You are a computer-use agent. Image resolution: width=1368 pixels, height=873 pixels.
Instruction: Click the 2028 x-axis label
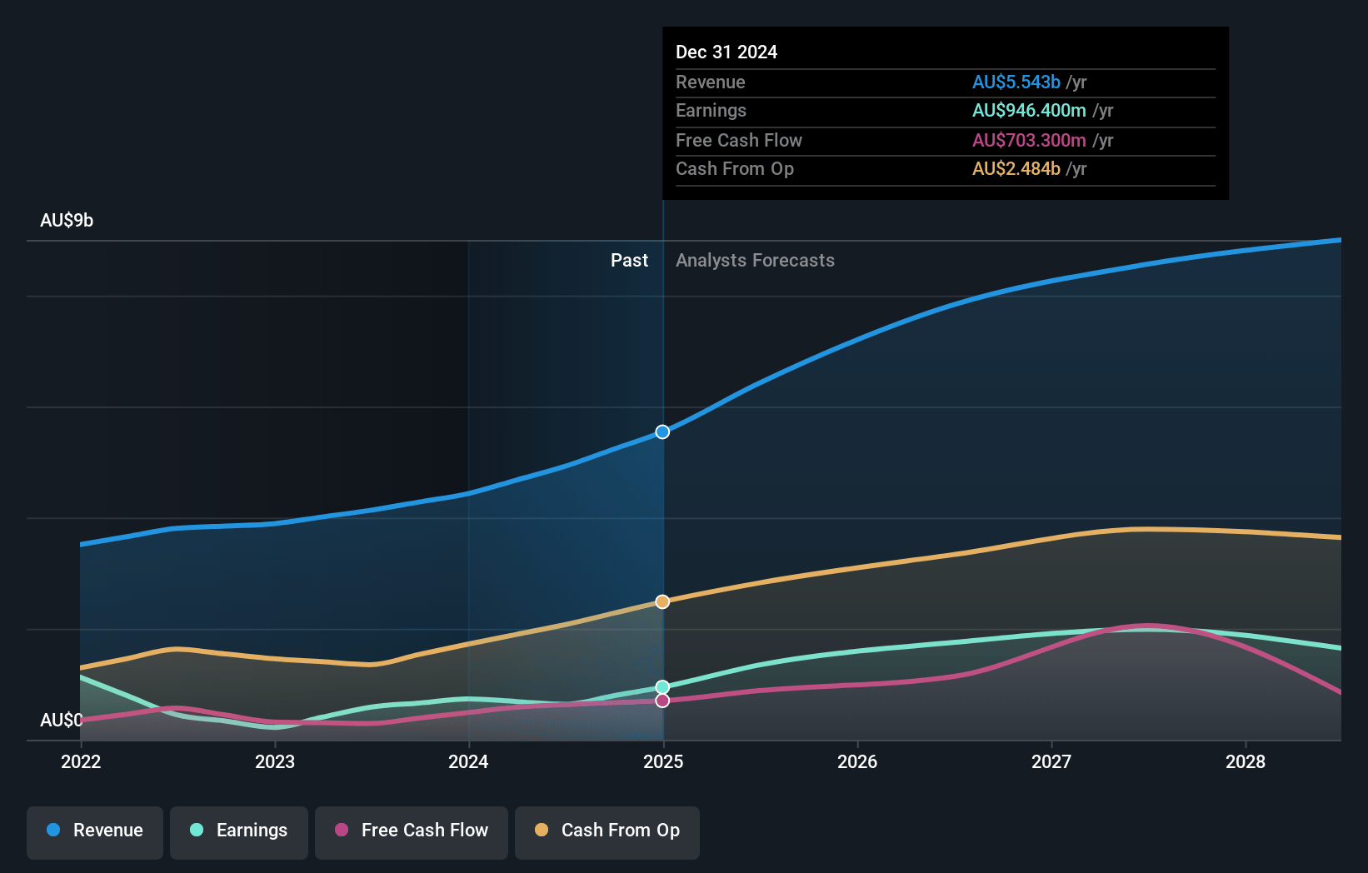coord(1246,761)
